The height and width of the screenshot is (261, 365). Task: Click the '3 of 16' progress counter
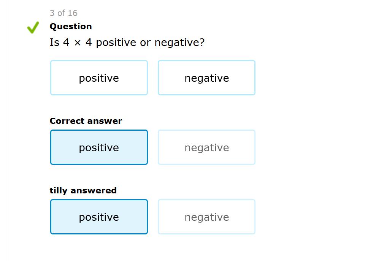pos(63,13)
